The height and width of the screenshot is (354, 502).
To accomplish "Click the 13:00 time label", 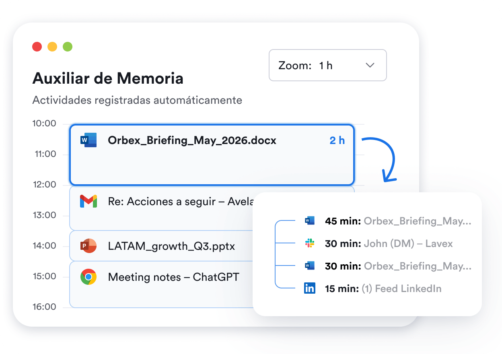I will pyautogui.click(x=44, y=215).
